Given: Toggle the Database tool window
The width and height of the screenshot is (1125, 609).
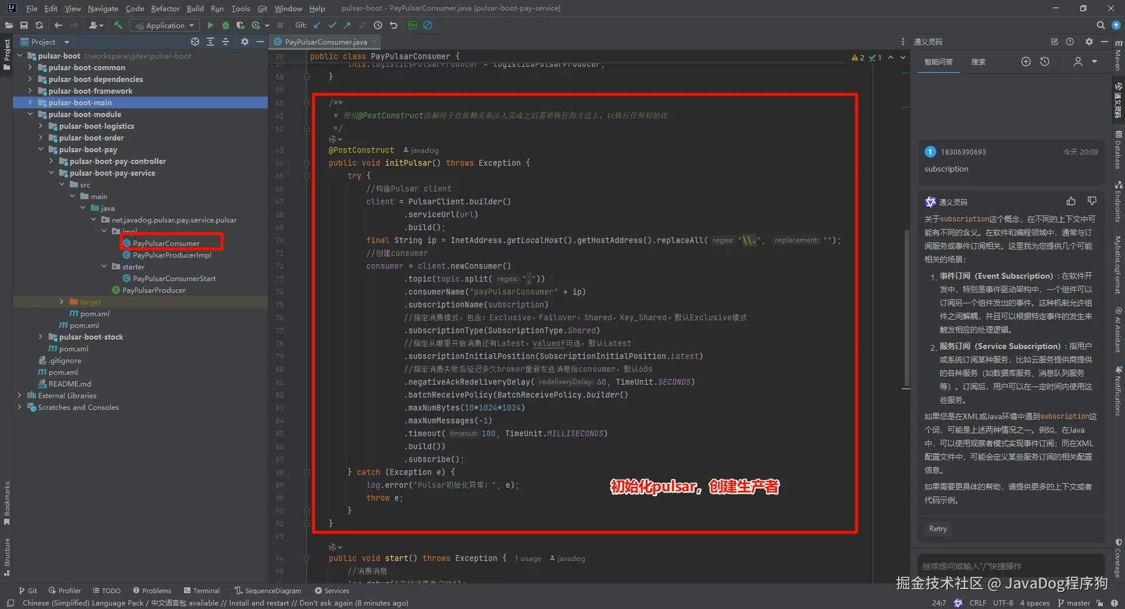Looking at the screenshot, I should point(1119,150).
